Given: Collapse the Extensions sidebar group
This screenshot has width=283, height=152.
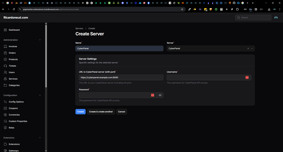Looking at the screenshot, I should (40, 138).
